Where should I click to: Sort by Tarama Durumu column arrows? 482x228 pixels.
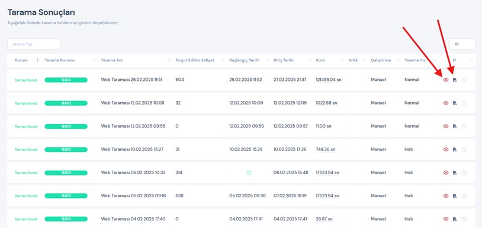[95, 60]
